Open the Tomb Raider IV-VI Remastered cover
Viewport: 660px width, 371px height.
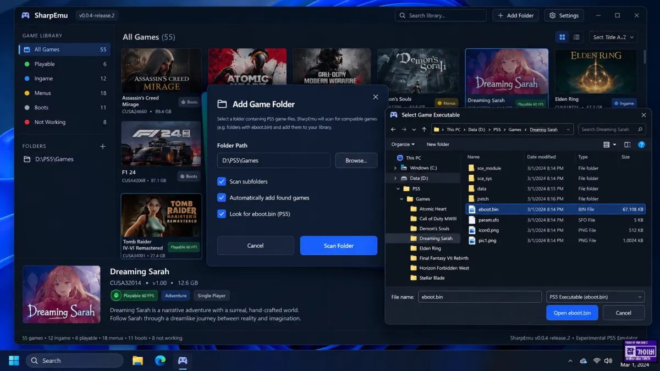pyautogui.click(x=161, y=215)
